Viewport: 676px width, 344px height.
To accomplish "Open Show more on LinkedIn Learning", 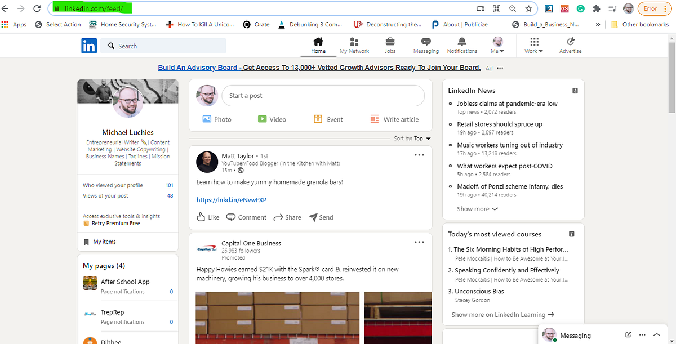I will [x=501, y=315].
